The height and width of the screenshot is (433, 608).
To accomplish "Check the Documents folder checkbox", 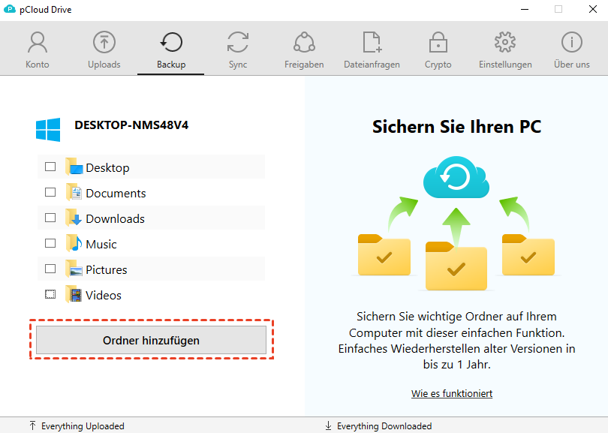I will 50,192.
